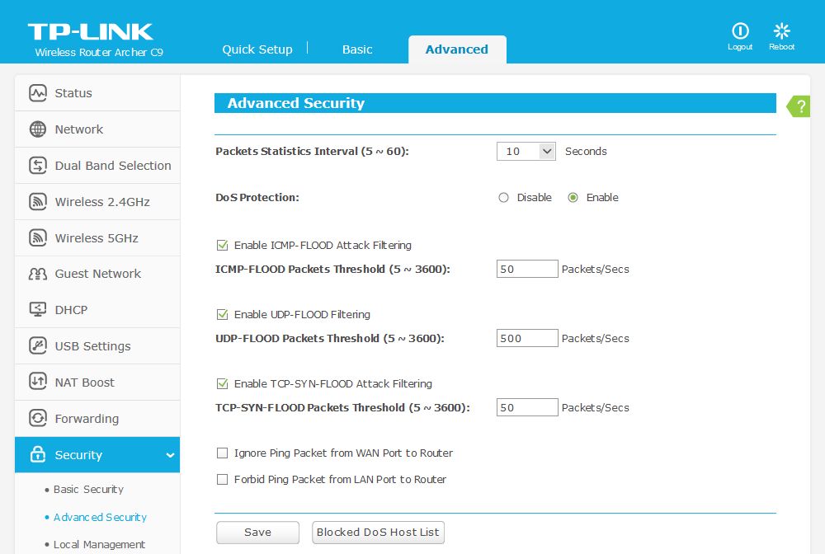Go to Local Management submenu
The image size is (825, 554).
click(x=100, y=545)
